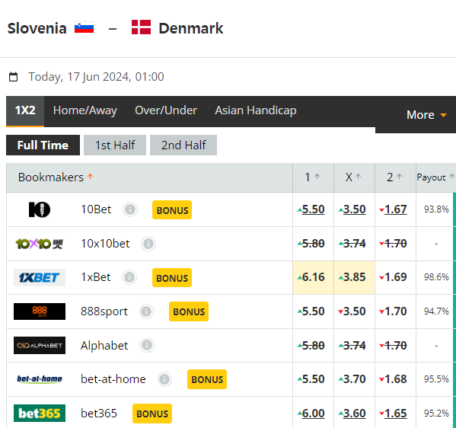Image resolution: width=456 pixels, height=428 pixels.
Task: Open the info icon beside 10x10bet
Action: click(x=148, y=244)
